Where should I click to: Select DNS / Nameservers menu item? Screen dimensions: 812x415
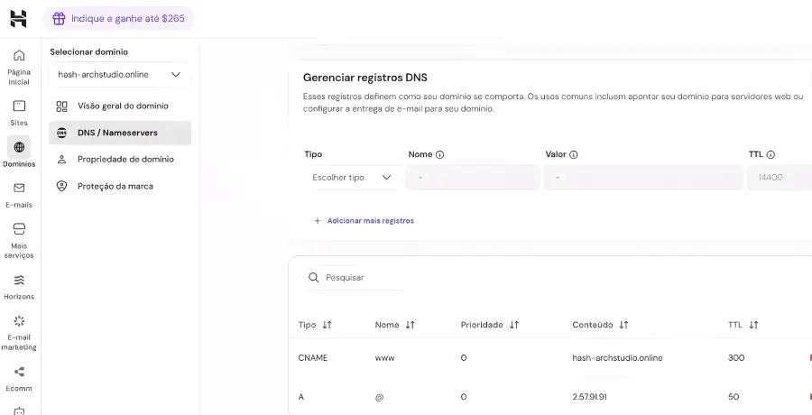(120, 133)
